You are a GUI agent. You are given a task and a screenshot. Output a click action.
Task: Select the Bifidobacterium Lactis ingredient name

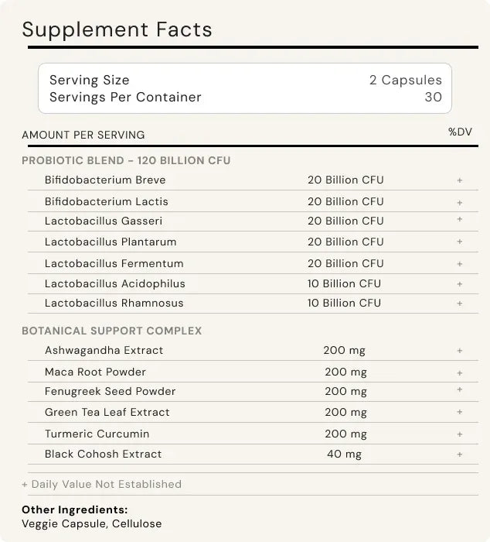(106, 201)
